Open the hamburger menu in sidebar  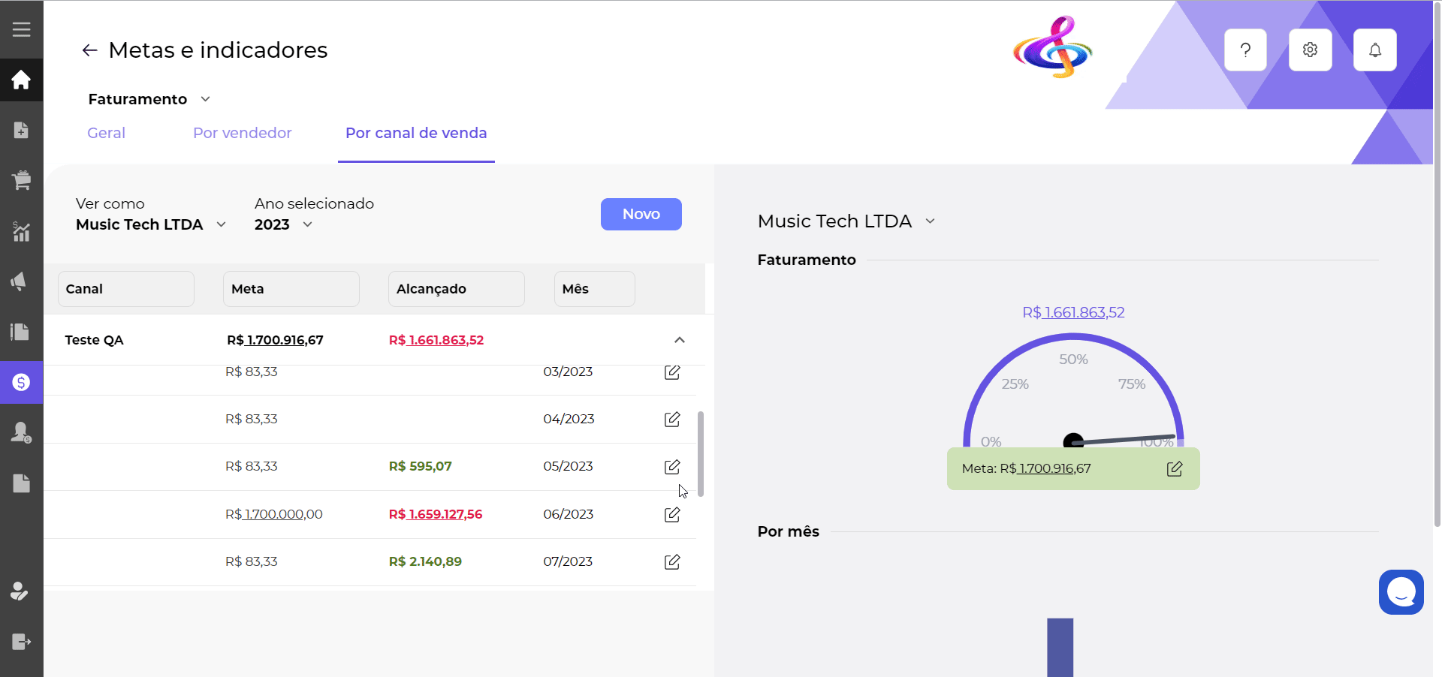coord(21,29)
